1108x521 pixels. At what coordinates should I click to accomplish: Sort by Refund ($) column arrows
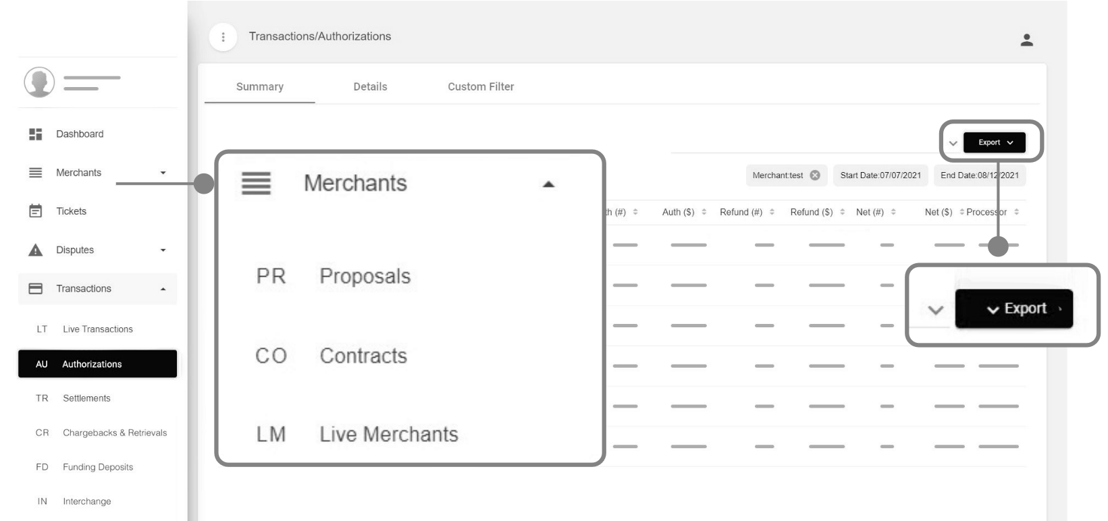click(842, 212)
